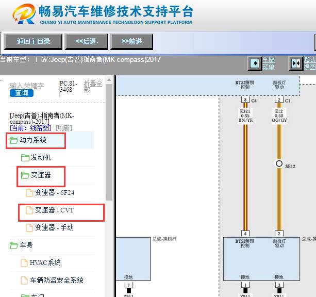Open the 车辆防盗安全系统 diagram entry
The image size is (316, 297).
point(57,280)
